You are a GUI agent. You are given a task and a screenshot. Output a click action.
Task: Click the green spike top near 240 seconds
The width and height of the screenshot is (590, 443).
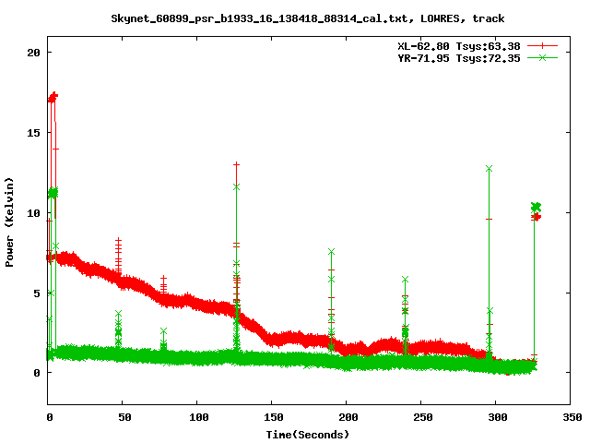click(405, 279)
